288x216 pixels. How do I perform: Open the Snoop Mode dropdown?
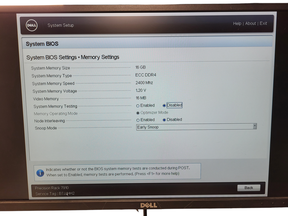tap(196, 127)
